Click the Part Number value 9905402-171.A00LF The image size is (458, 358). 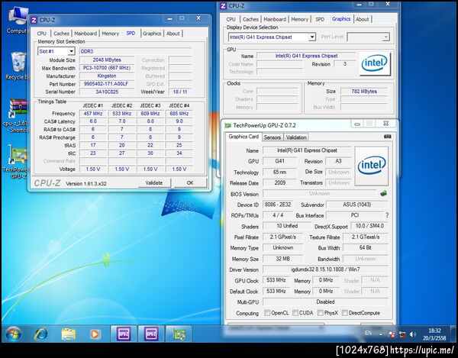(107, 84)
